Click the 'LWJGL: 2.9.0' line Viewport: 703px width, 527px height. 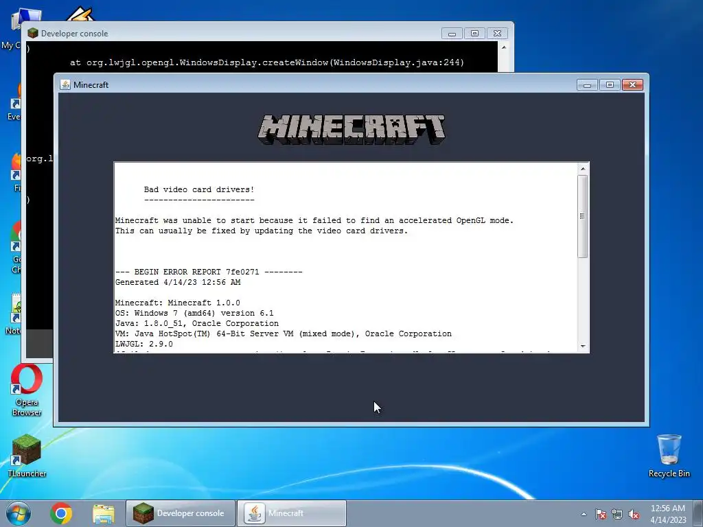[x=144, y=344]
